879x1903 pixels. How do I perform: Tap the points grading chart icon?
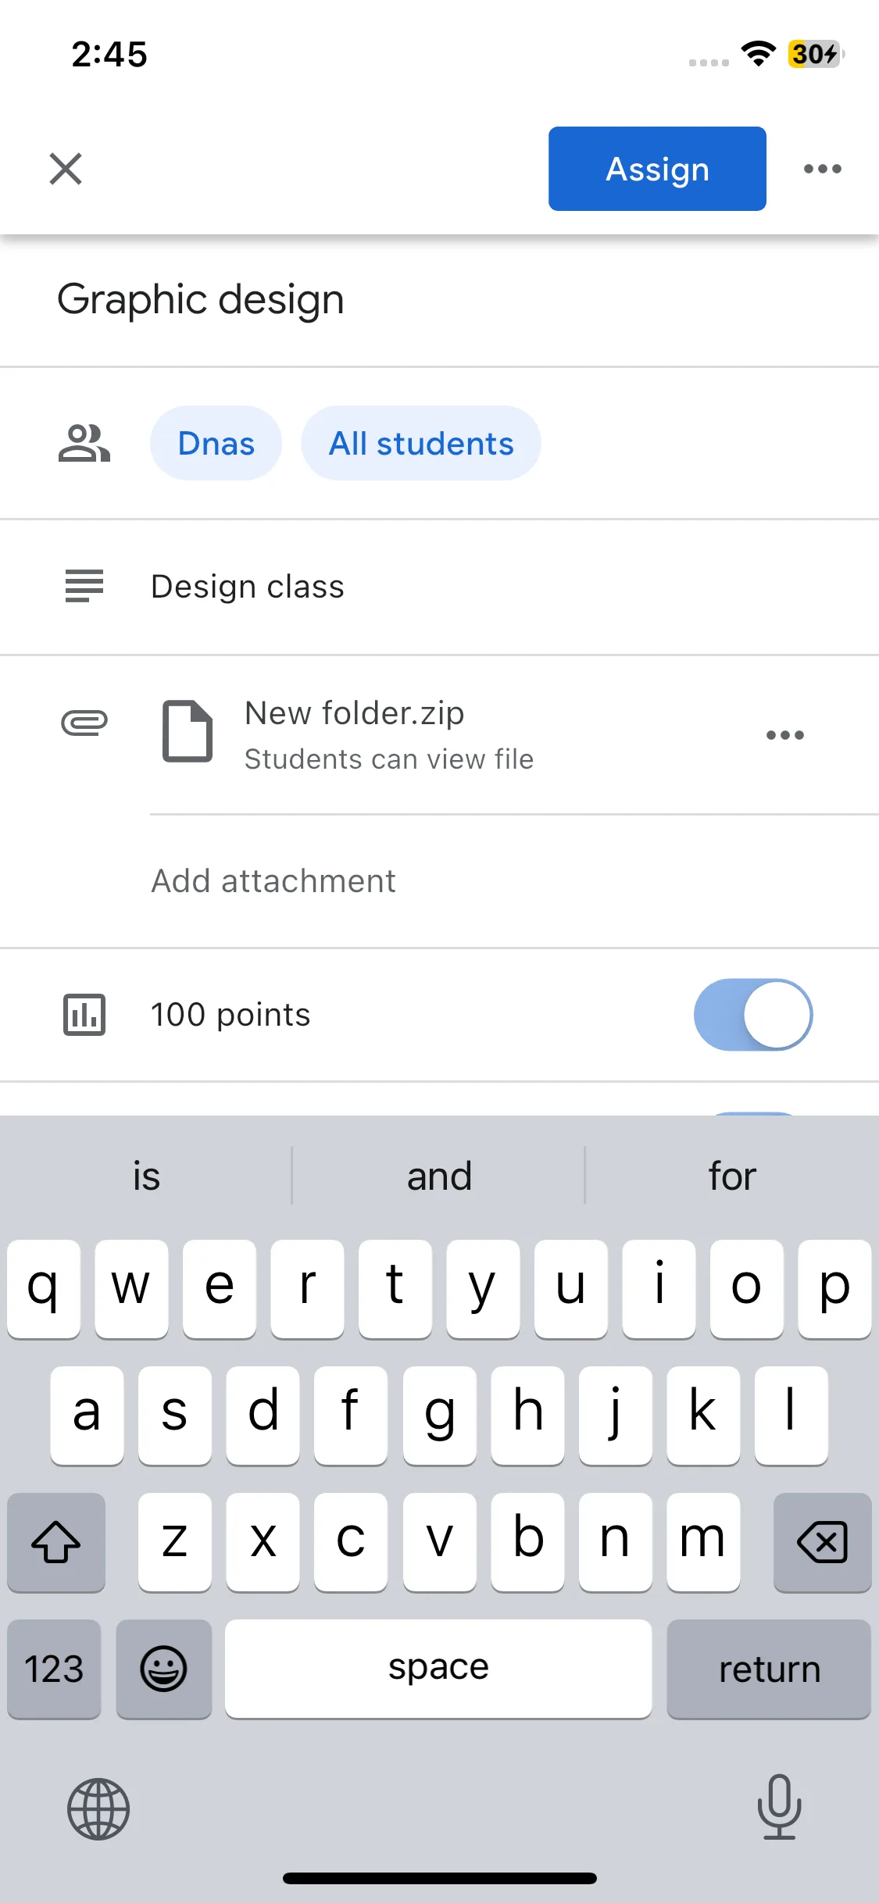coord(84,1015)
